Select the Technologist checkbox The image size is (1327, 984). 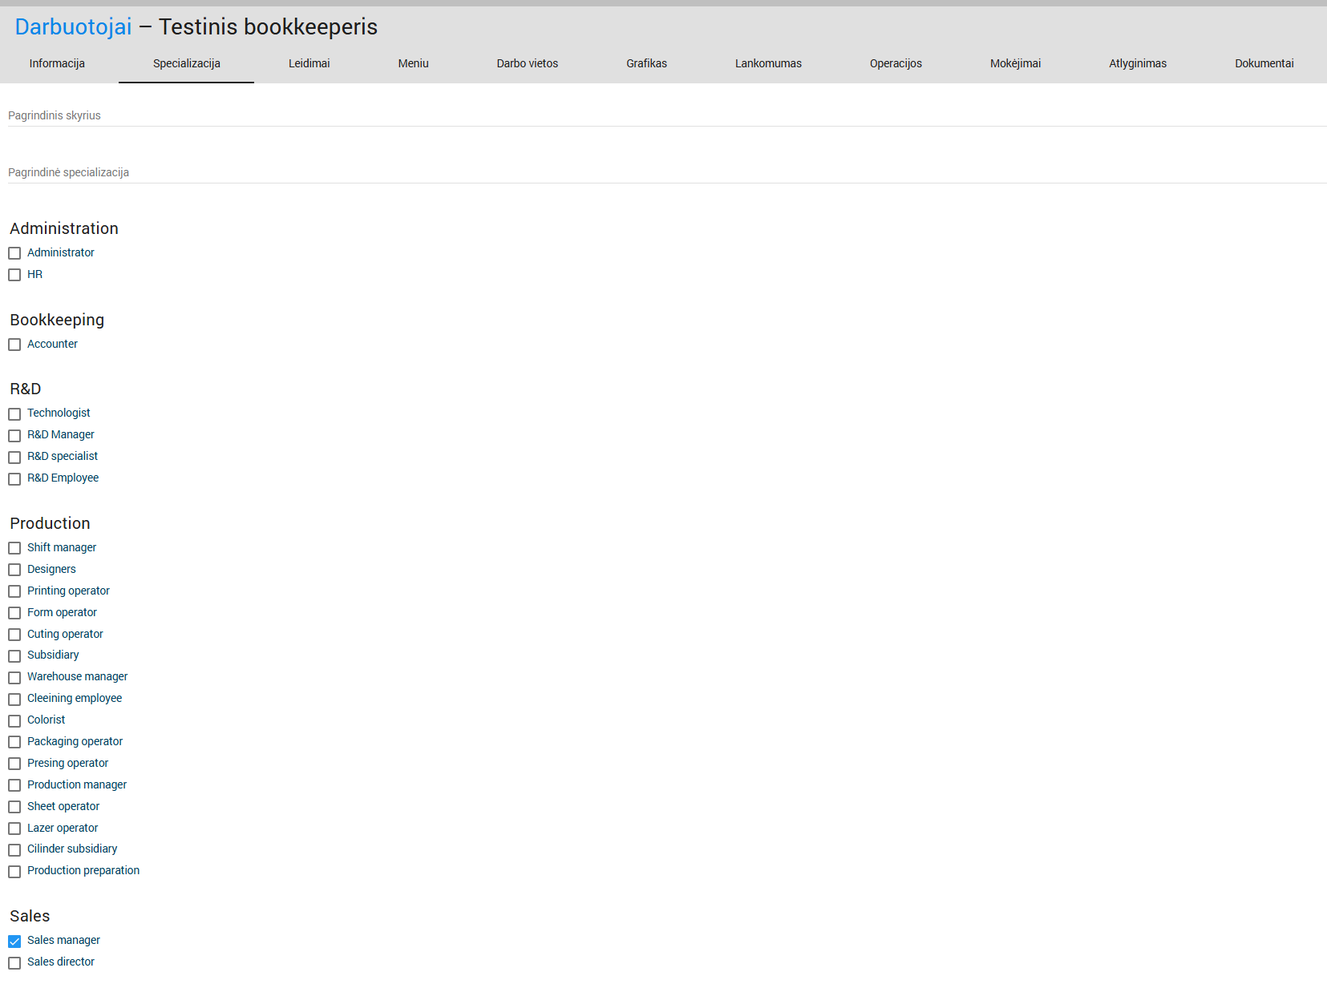(14, 414)
